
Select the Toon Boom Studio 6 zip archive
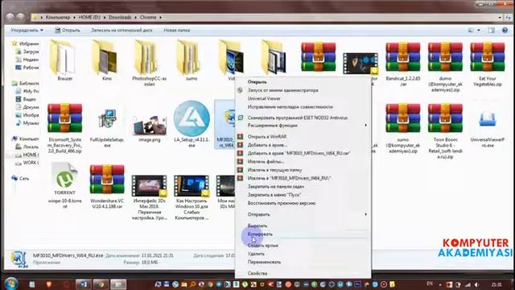[x=445, y=130]
